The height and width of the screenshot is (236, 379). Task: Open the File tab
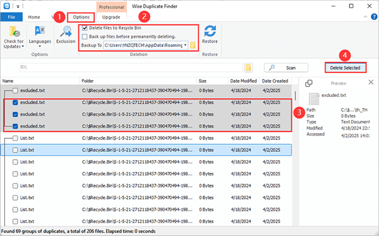tap(11, 17)
